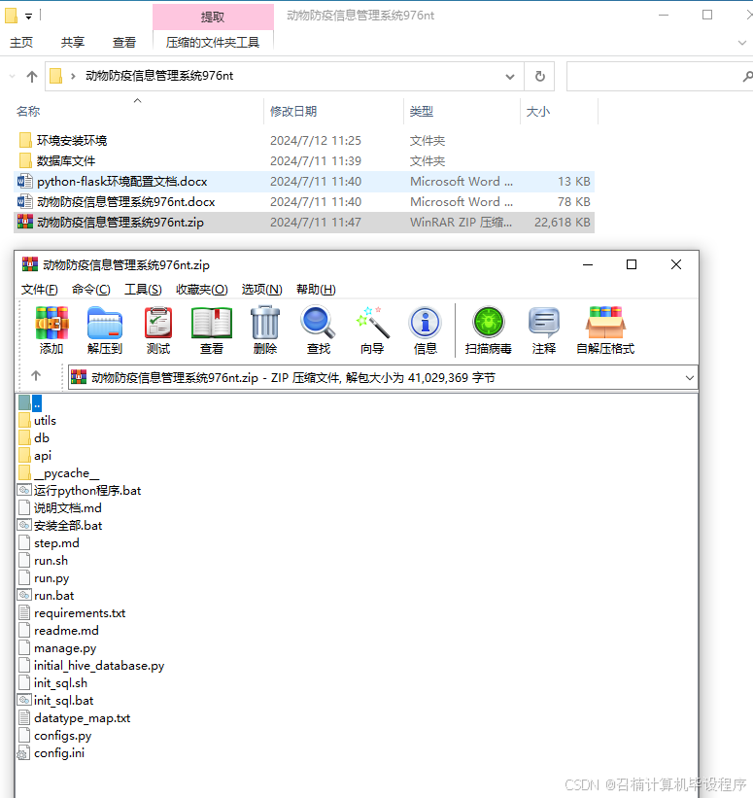Switch to the 共享 ribbon tab
This screenshot has height=798, width=753.
[x=73, y=42]
